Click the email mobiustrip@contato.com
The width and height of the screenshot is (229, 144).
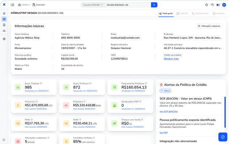[125, 38]
